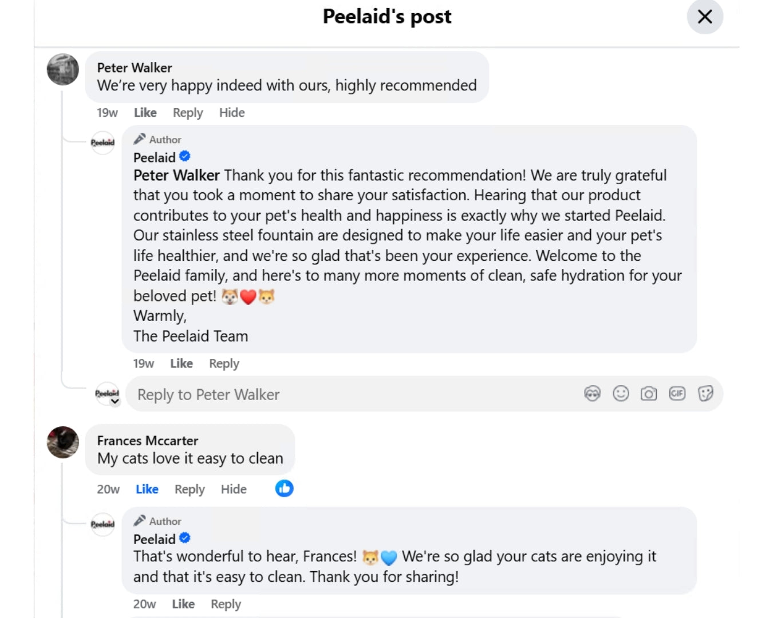Viewport: 773px width, 618px height.
Task: Type in the Reply to Peter Walker field
Action: (355, 394)
